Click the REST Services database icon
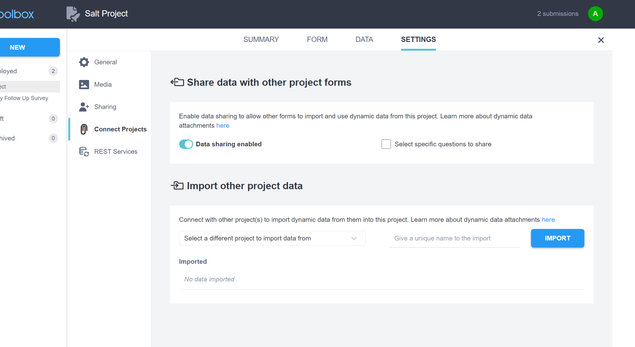The width and height of the screenshot is (635, 347). click(x=84, y=152)
